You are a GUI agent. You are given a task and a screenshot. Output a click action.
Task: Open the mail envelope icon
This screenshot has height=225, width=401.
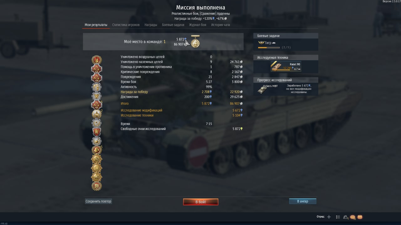point(360,217)
